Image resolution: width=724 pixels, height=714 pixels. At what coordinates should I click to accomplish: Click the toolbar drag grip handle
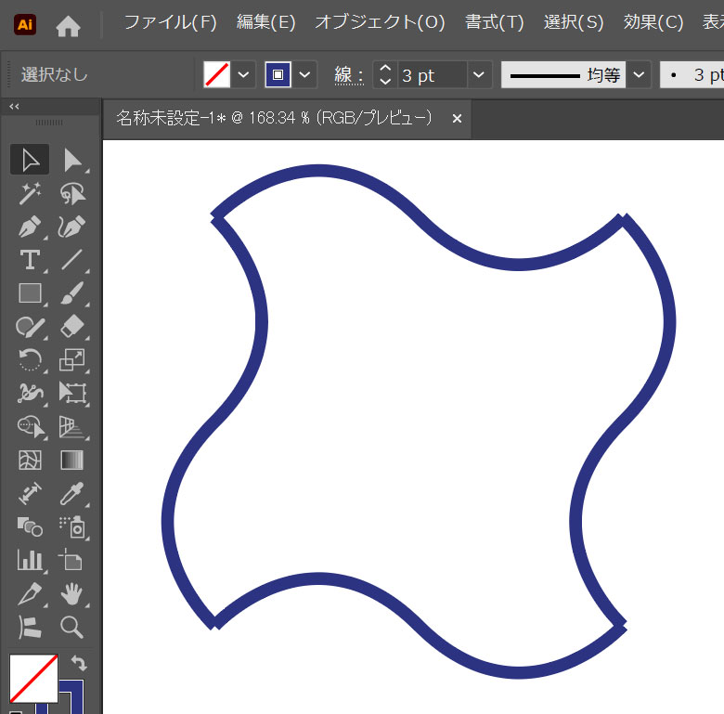[x=49, y=123]
